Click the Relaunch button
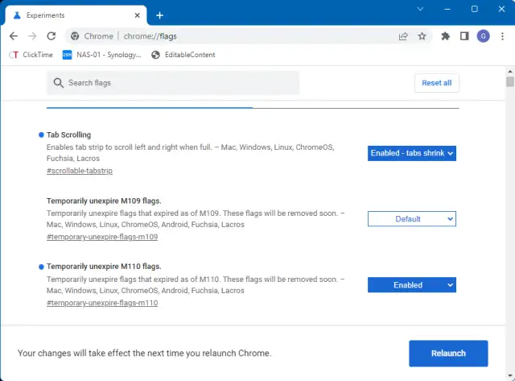 click(x=448, y=354)
